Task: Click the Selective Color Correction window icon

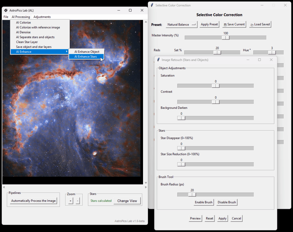Action: (151, 5)
